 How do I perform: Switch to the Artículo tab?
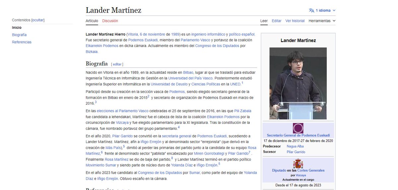(92, 21)
